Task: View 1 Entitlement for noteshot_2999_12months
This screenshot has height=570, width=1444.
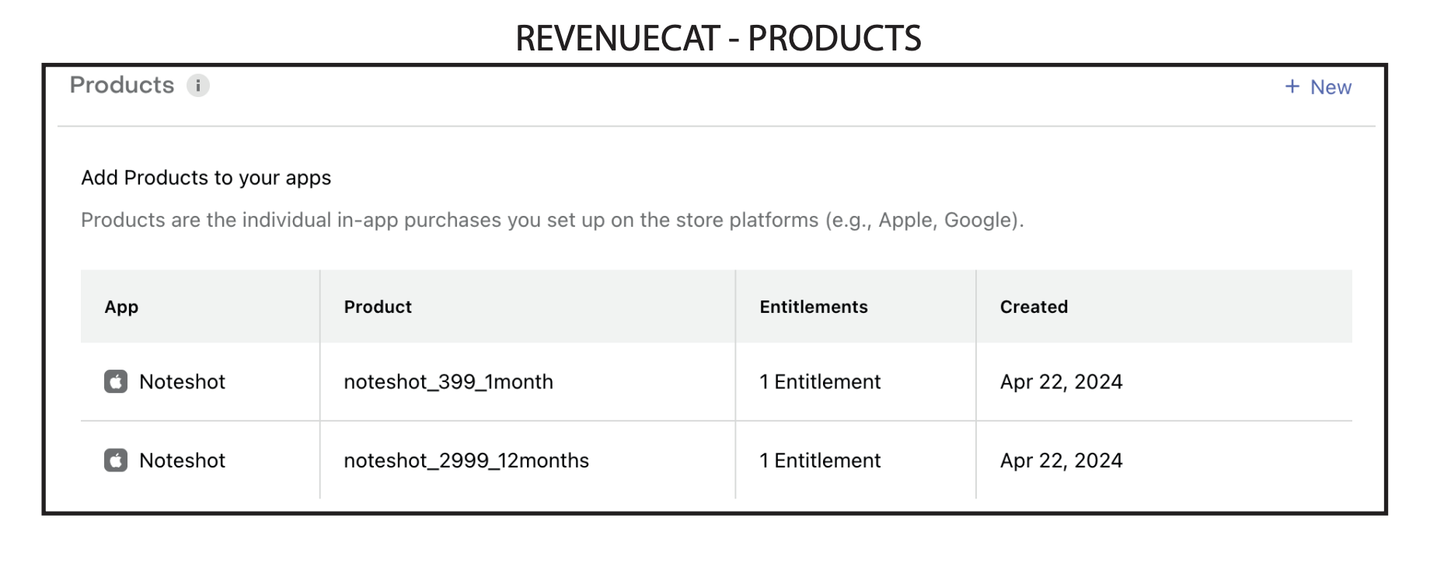Action: [820, 461]
